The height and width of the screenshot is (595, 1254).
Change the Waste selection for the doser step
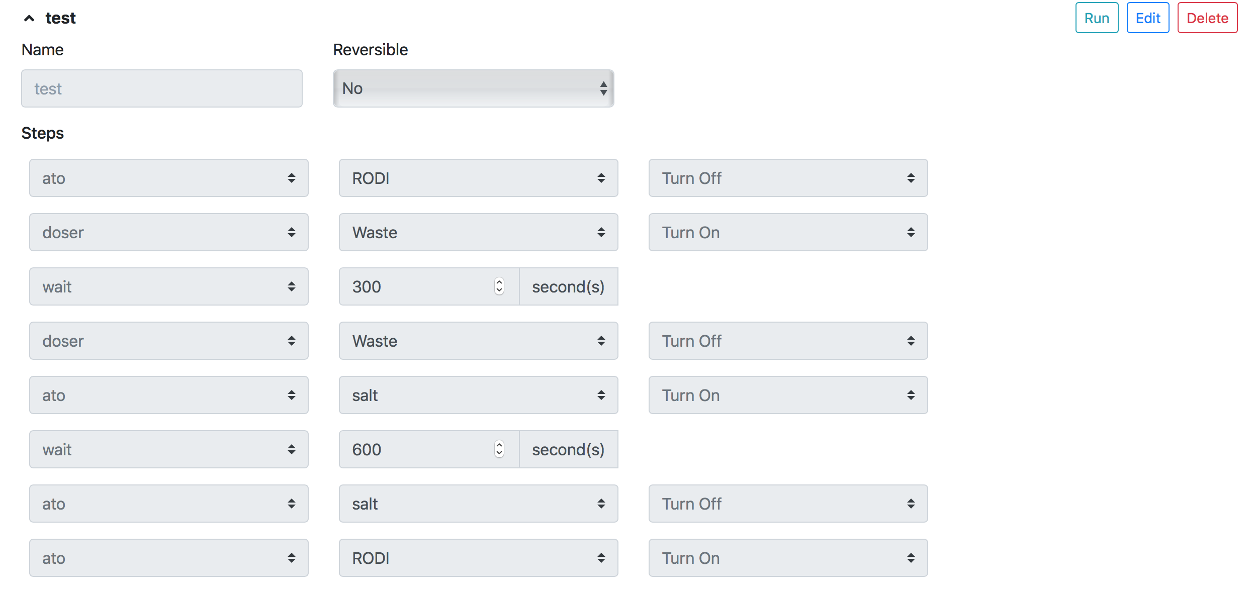pyautogui.click(x=478, y=232)
